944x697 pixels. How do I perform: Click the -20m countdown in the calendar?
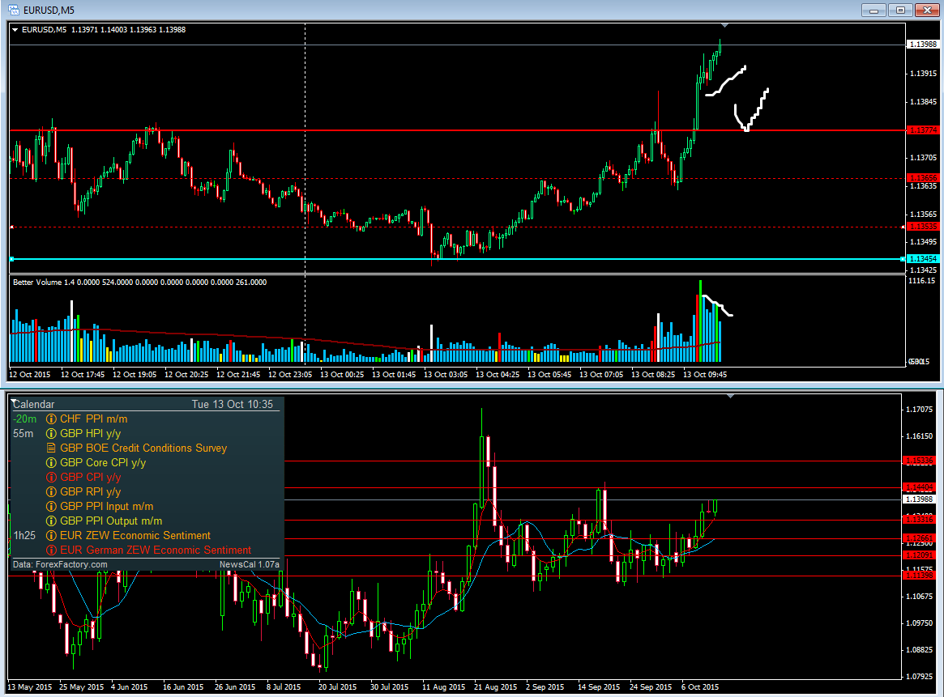coord(24,419)
